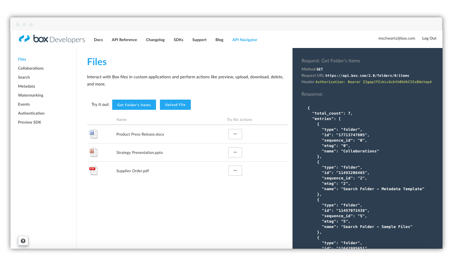
Task: Visit the Blog link
Action: [219, 40]
